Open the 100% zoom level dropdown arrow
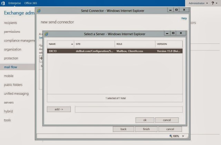Image resolution: width=221 pixels, height=145 pixels. click(183, 136)
